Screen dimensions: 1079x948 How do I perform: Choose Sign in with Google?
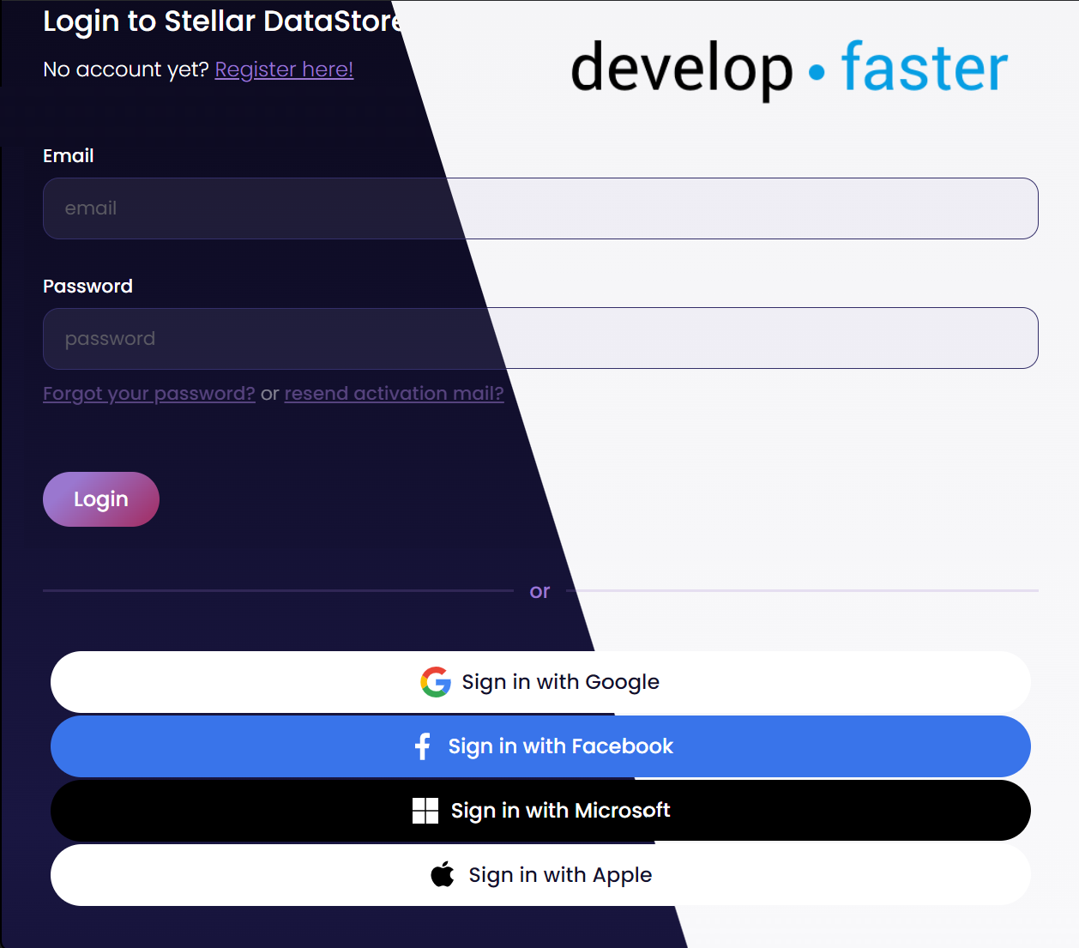[540, 682]
